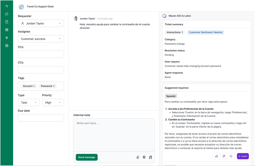Screen dimensions: 256x166
Task: Click the clipboard icon in sidebar
Action: 7,22
